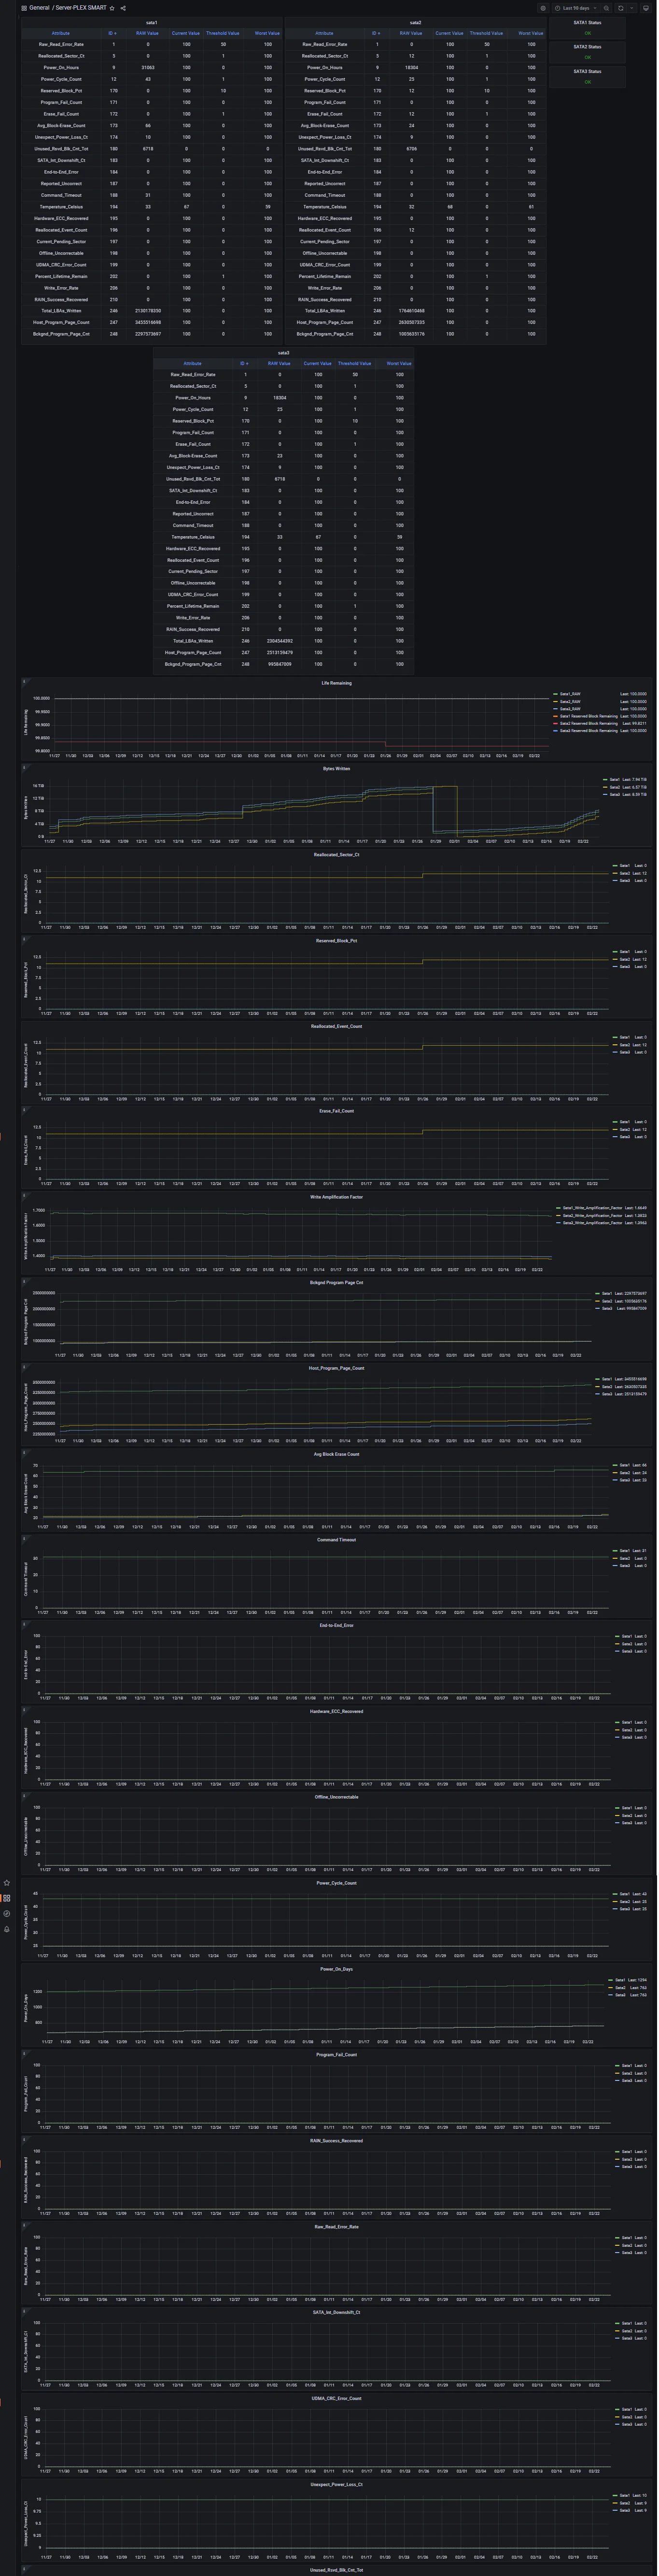Select Temperature_Celsius row in sata2 table
Screen dimensions: 659x2576
coord(415,207)
